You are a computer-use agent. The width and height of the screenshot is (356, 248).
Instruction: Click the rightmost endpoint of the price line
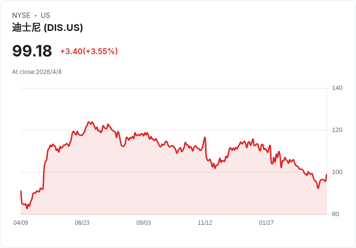[x=326, y=175]
